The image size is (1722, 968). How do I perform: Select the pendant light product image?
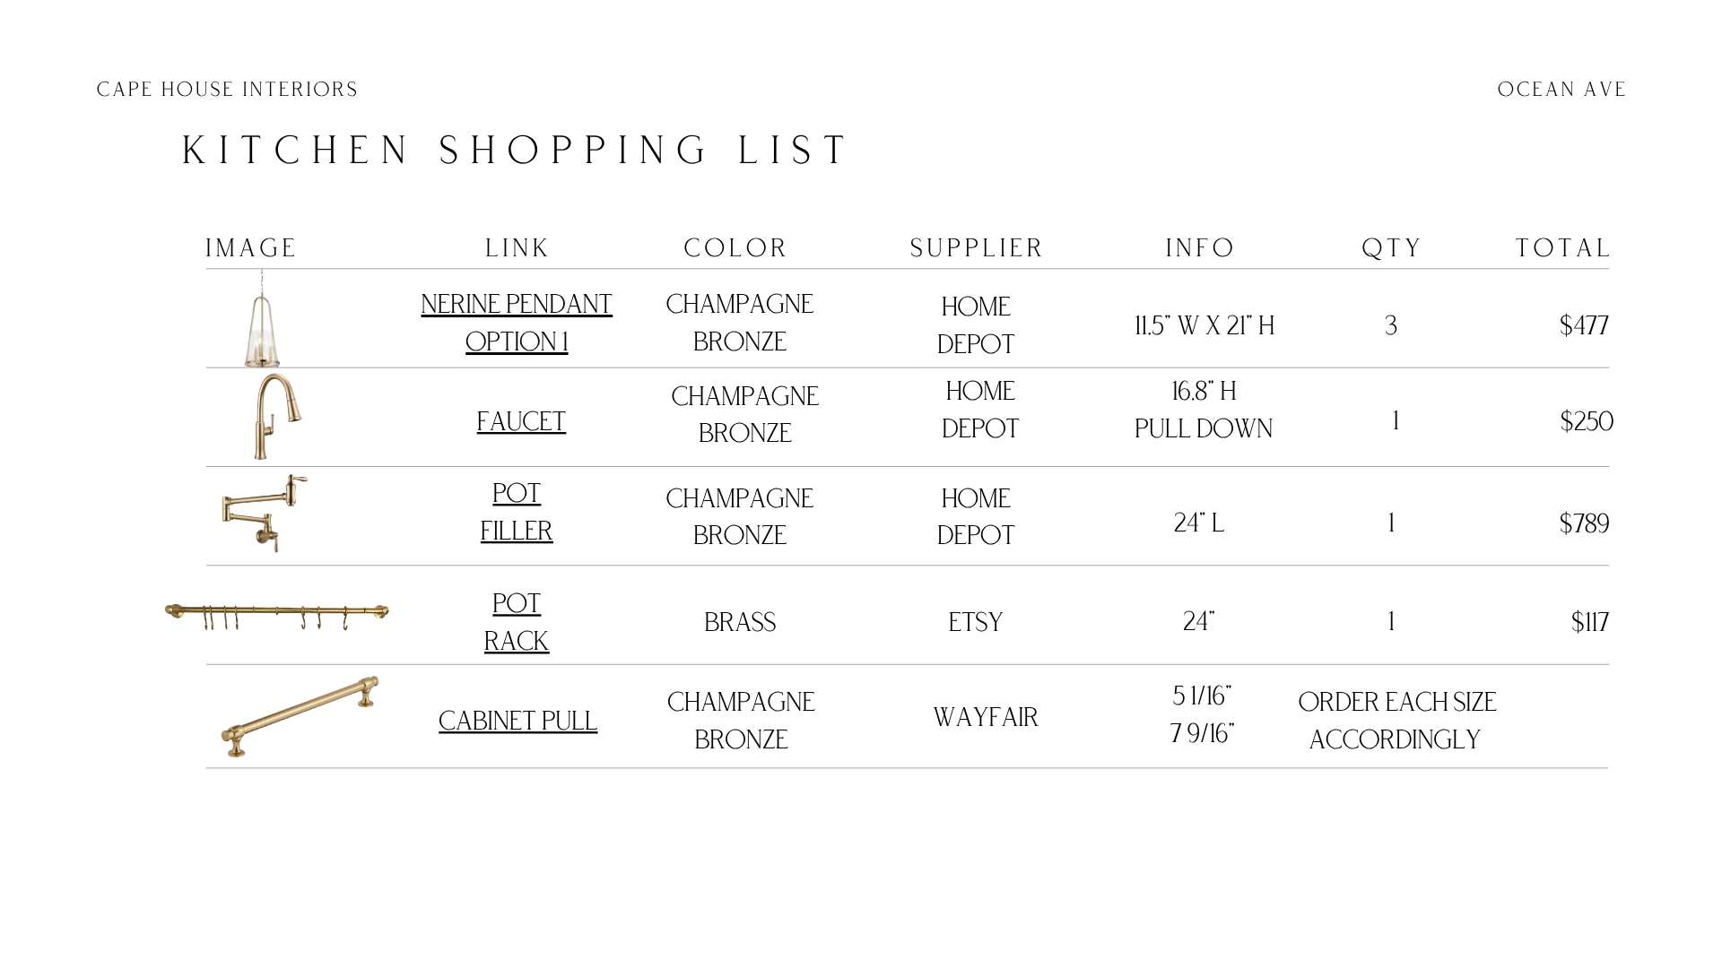pos(262,319)
